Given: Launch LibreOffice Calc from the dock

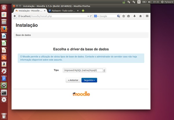Looking at the screenshot, I should coord(4,43).
